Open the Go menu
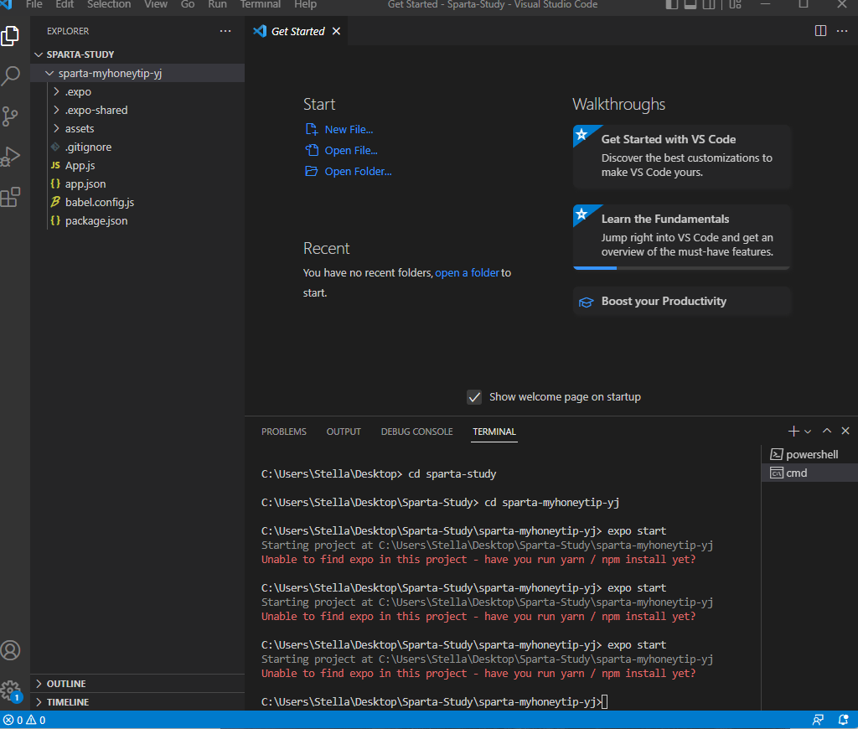858x729 pixels. (x=188, y=4)
